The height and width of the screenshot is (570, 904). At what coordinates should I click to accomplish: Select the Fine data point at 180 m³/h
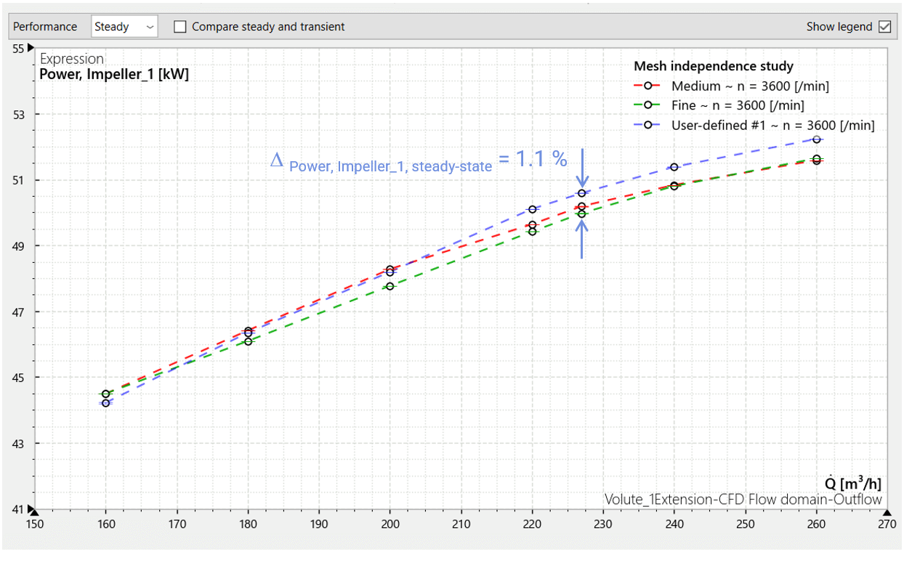(249, 341)
